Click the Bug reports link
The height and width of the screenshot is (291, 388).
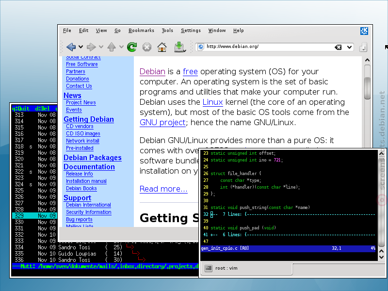(x=79, y=219)
